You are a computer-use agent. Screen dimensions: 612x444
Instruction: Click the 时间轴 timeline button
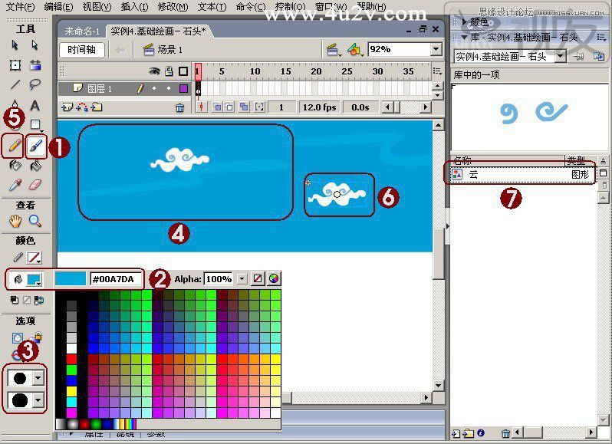point(81,50)
